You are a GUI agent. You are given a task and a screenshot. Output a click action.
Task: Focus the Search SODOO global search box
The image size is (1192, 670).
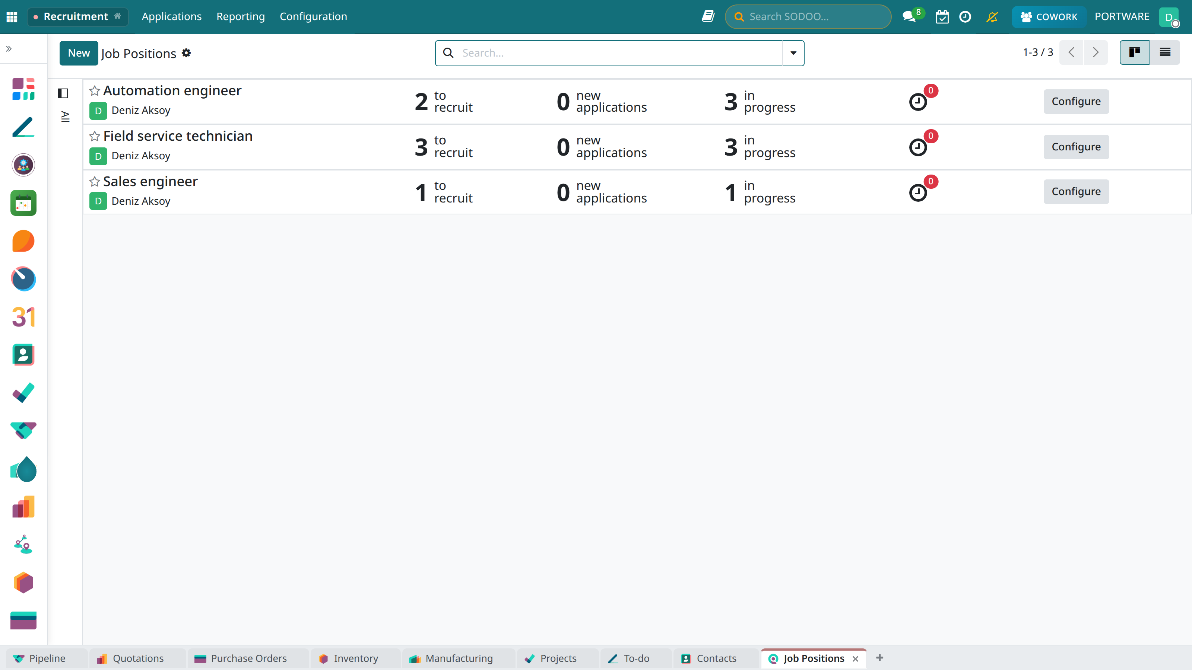point(808,17)
